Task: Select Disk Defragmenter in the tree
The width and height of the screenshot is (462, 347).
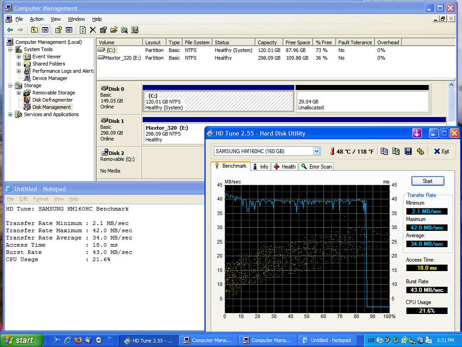Action: (x=52, y=100)
